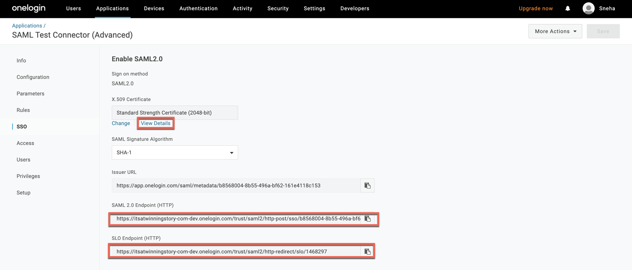632x270 pixels.
Task: Open the Activity menu
Action: 243,8
